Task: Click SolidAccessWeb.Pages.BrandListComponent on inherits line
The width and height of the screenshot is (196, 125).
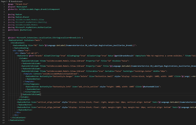Action: pos(39,9)
